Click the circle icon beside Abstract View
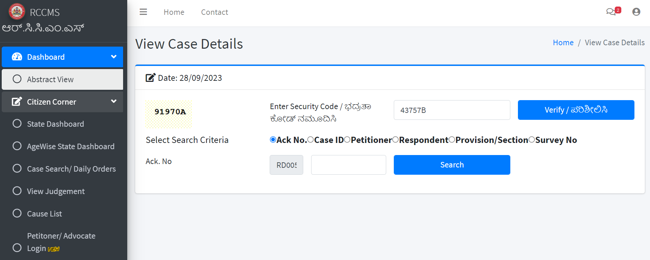 (17, 79)
